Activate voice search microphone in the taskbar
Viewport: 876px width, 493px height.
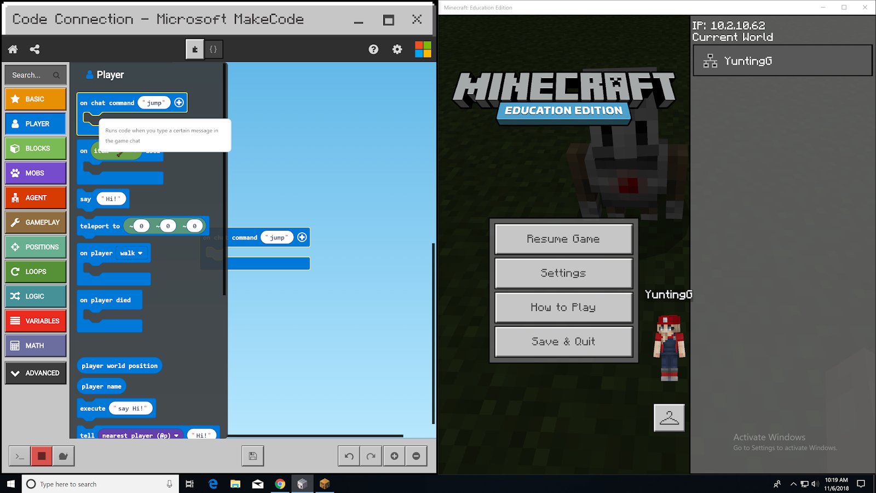click(170, 484)
